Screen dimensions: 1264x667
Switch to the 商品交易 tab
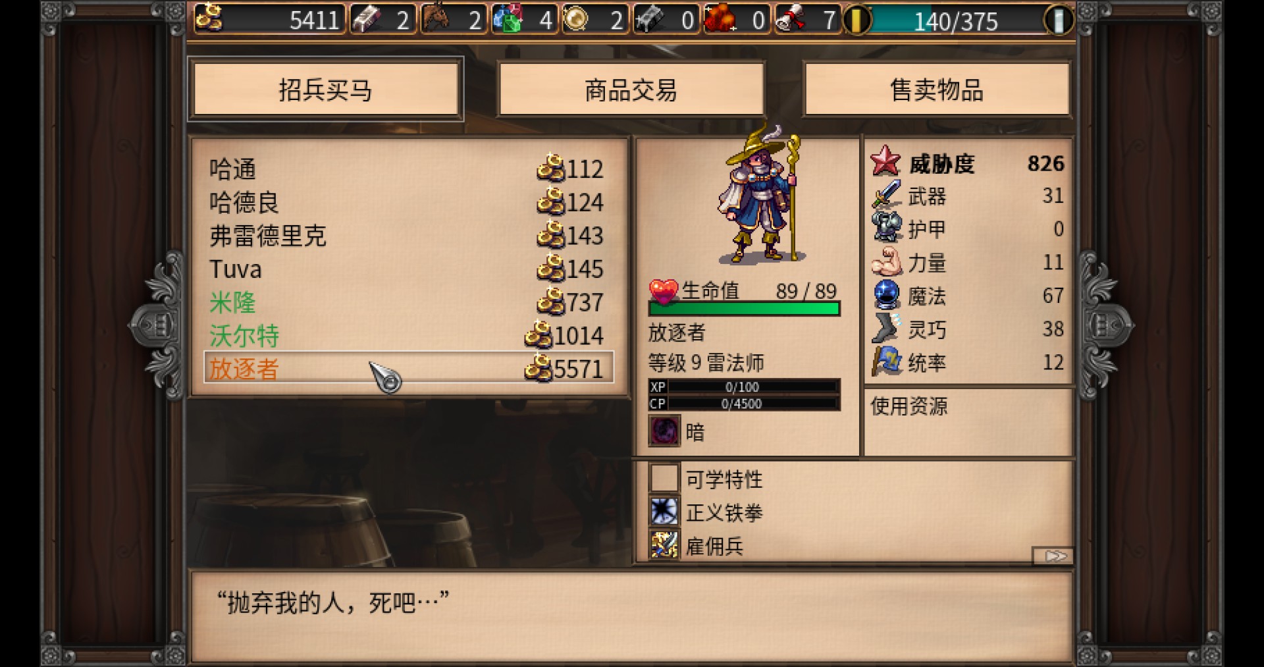(631, 90)
